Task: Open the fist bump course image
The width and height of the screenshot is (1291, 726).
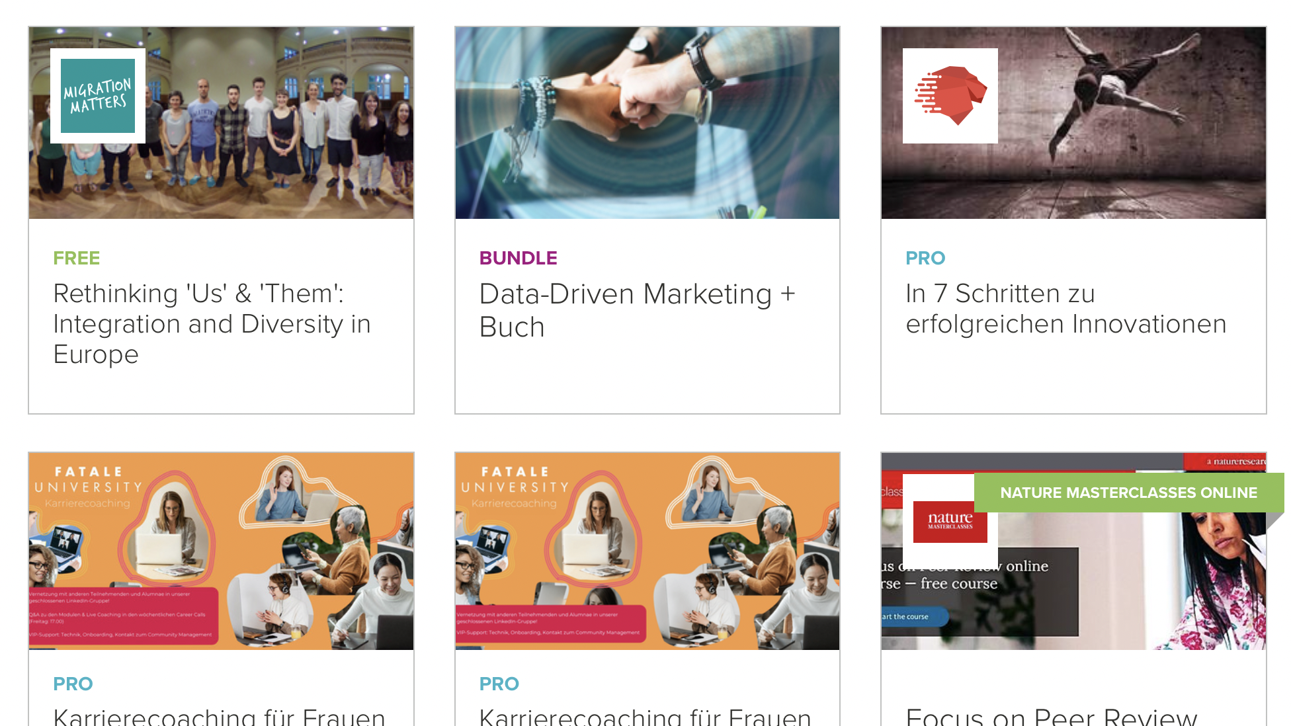Action: [647, 123]
